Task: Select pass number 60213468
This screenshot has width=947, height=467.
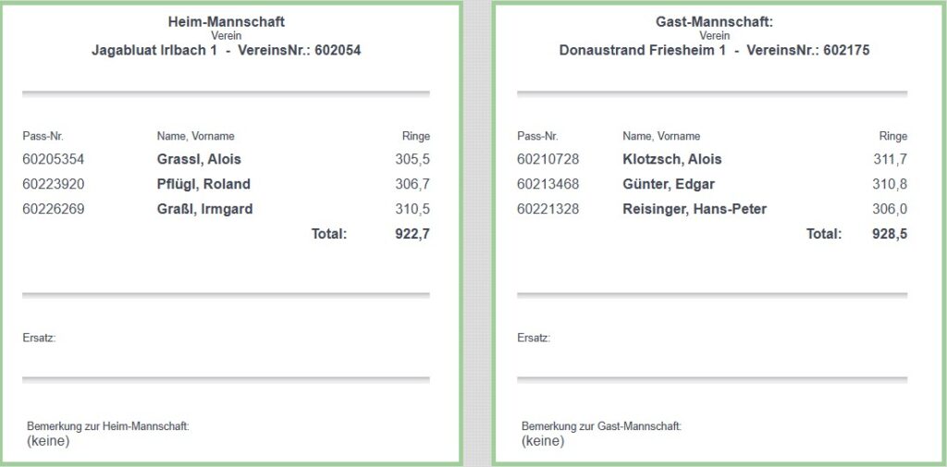Action: pos(548,184)
